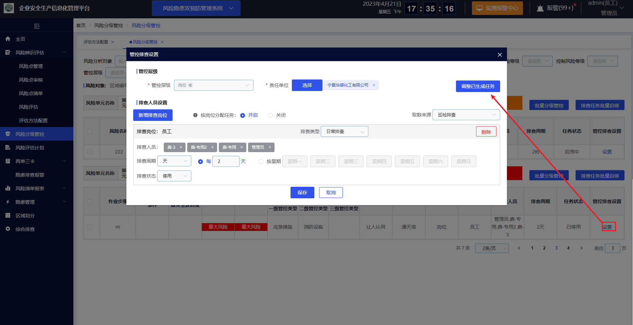The height and width of the screenshot is (325, 633).
Task: Switch to the 评估方法配置 tab
Action: 96,42
